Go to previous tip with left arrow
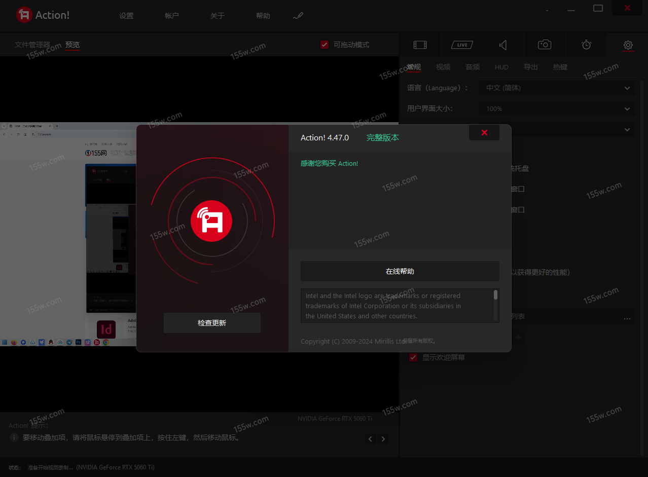Screen dimensions: 648x477 (371, 439)
